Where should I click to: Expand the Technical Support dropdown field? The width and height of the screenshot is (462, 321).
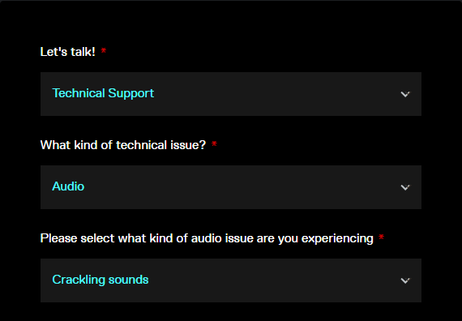(x=231, y=94)
